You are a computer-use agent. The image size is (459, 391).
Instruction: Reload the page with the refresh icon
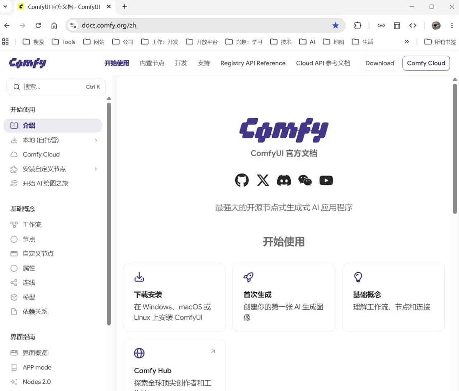click(38, 25)
